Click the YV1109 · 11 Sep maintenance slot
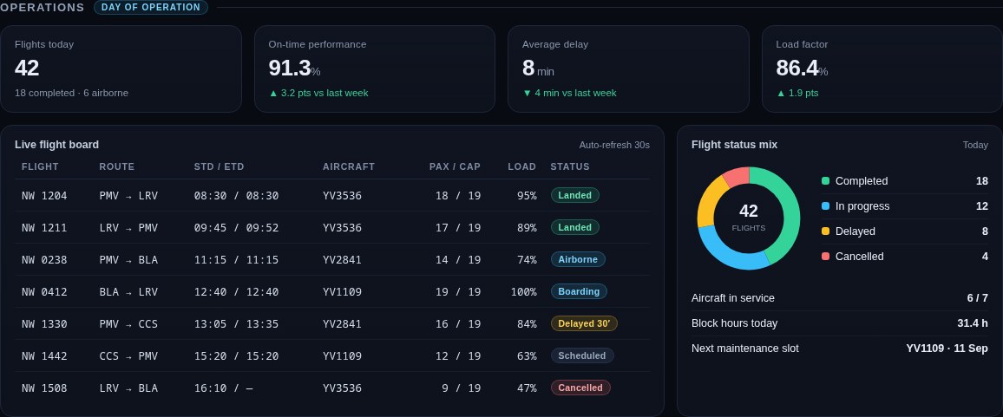This screenshot has height=417, width=1003. (947, 349)
